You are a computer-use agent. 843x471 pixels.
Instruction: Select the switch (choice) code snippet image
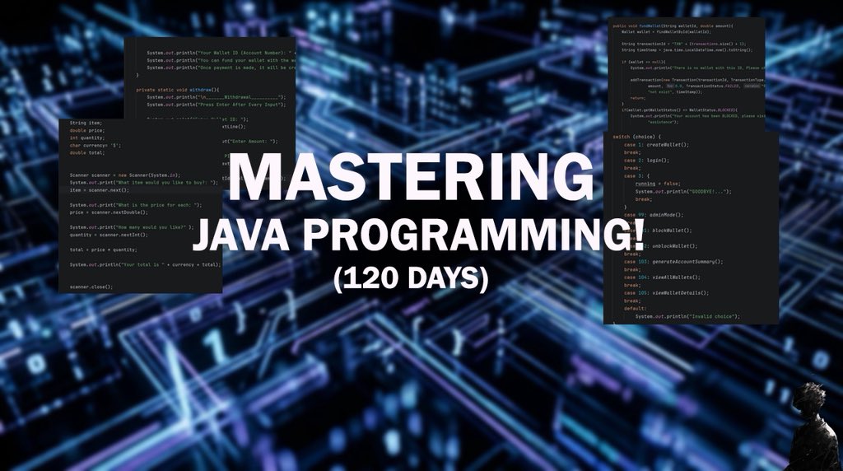tap(691, 226)
